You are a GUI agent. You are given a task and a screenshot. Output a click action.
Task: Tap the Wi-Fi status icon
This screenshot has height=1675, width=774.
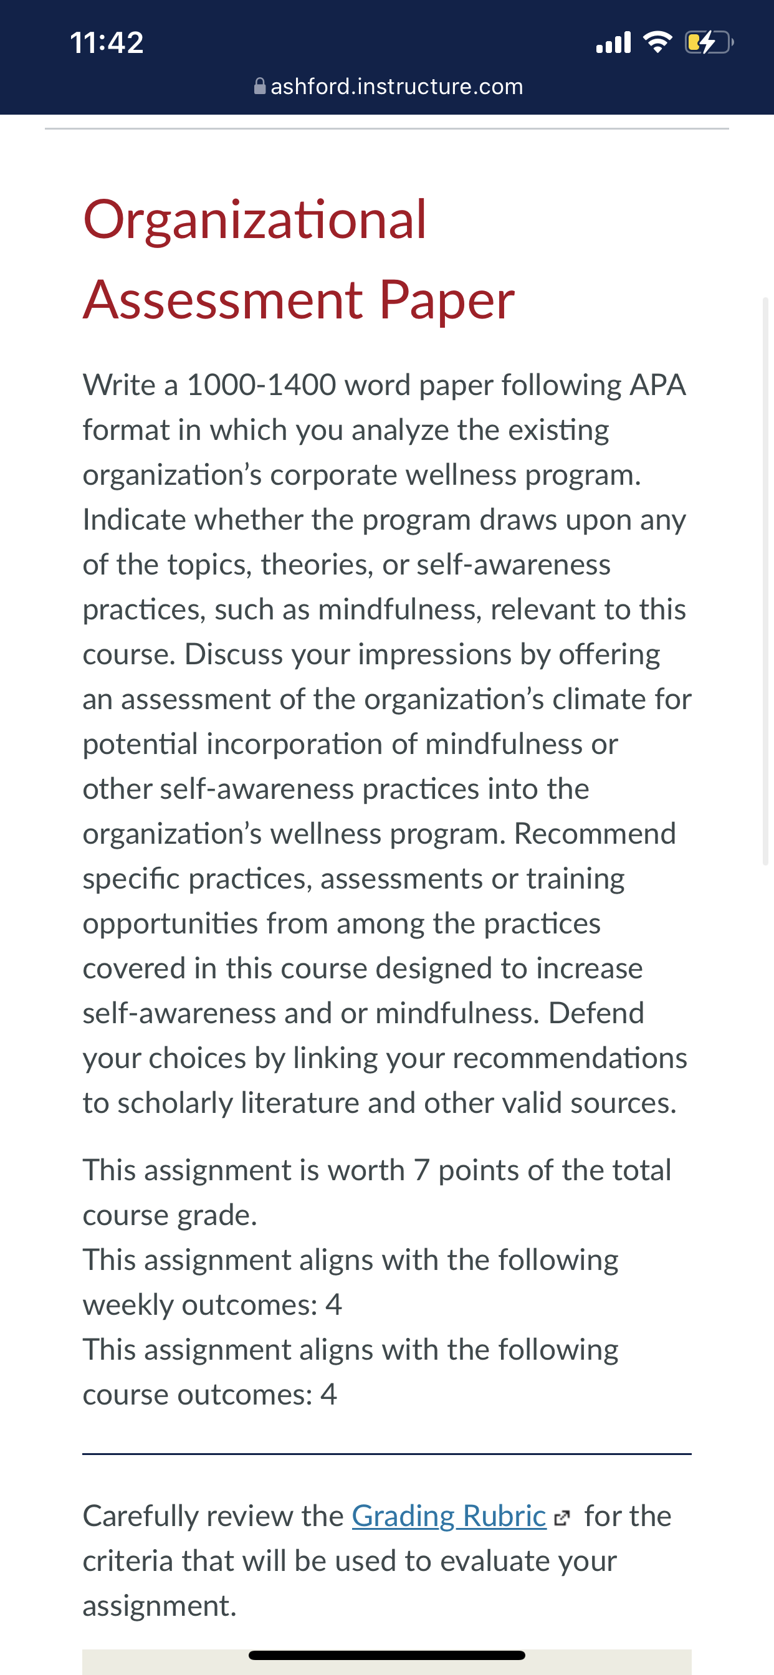tap(657, 42)
